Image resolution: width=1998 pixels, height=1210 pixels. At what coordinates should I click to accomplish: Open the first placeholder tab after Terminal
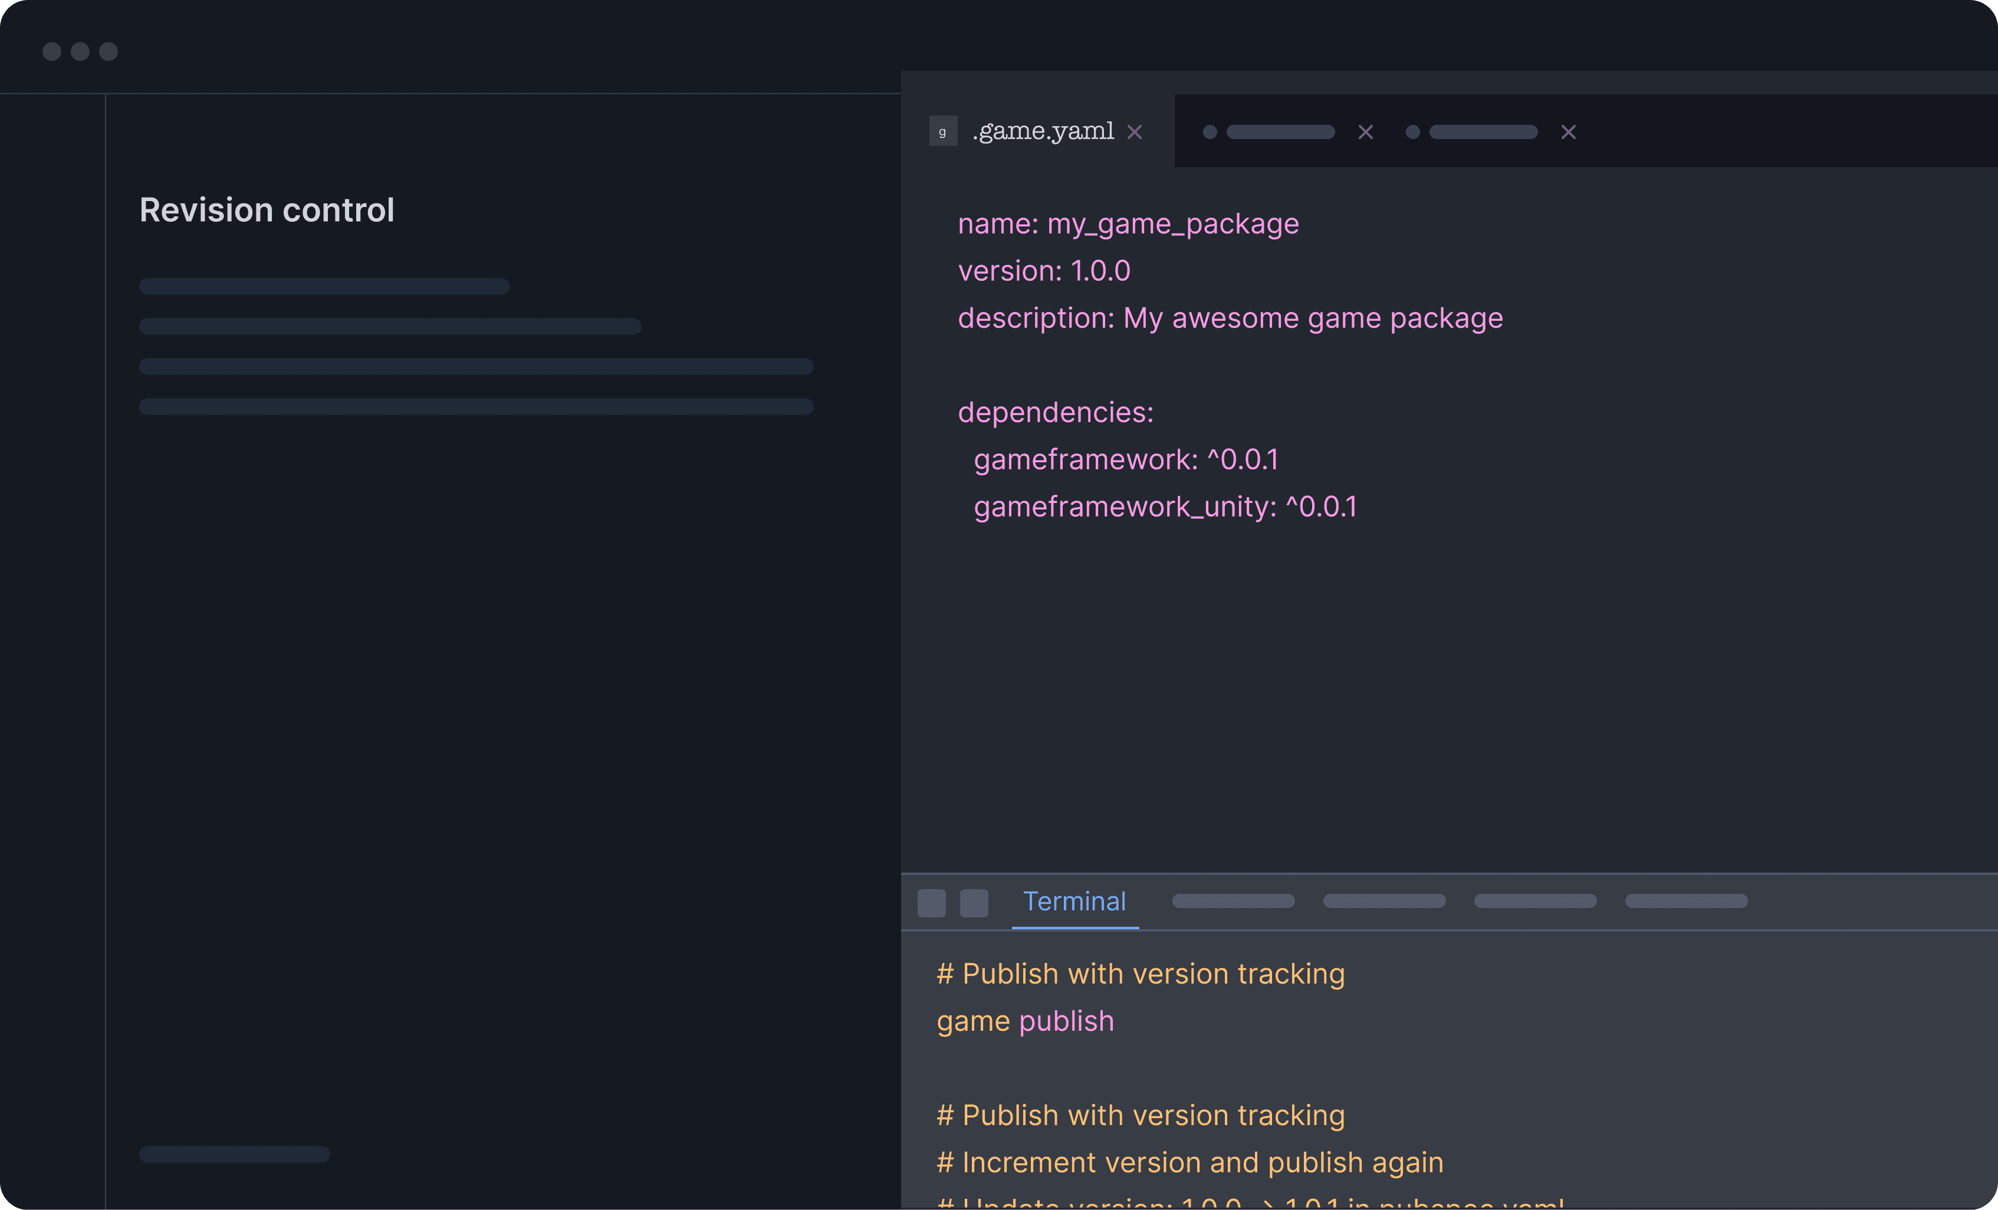[1233, 901]
